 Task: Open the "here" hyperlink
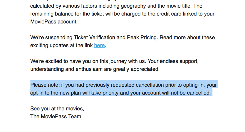coord(99,45)
